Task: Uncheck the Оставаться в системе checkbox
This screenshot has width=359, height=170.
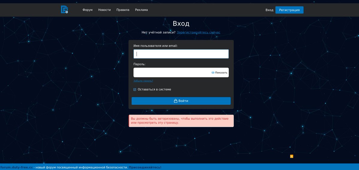Action: [135, 89]
